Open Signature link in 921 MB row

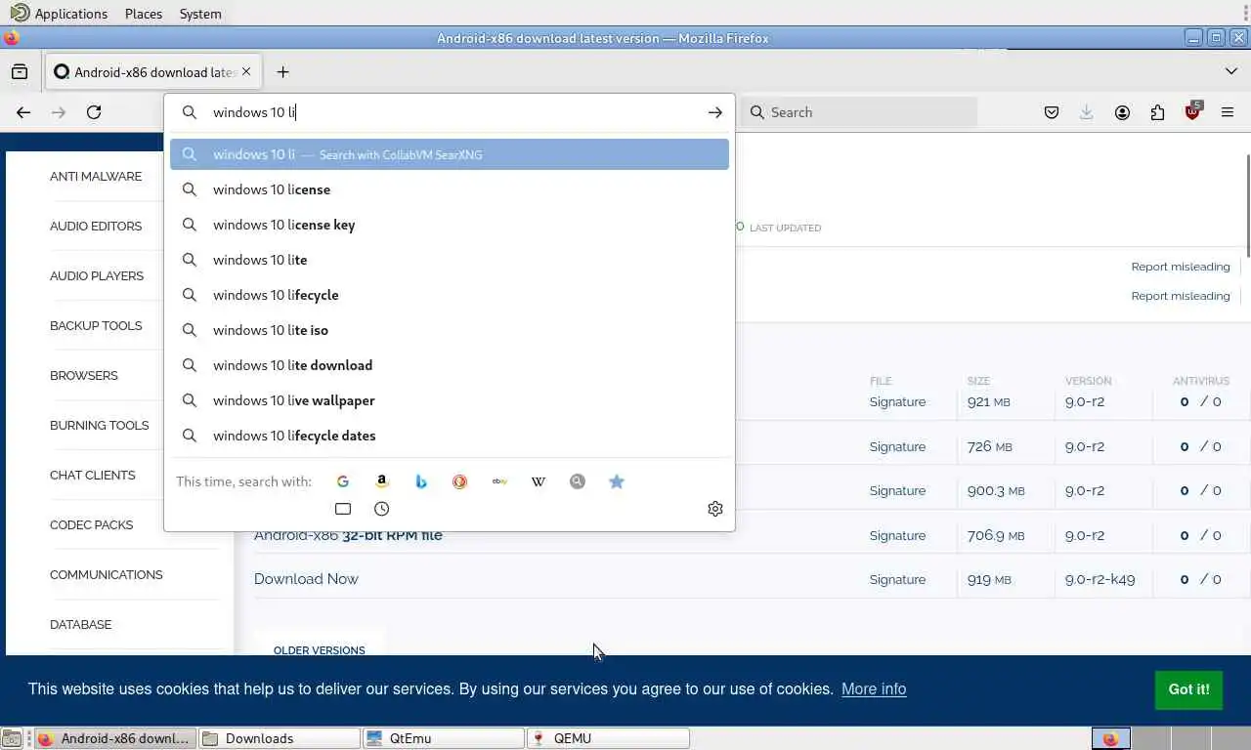[x=897, y=401]
